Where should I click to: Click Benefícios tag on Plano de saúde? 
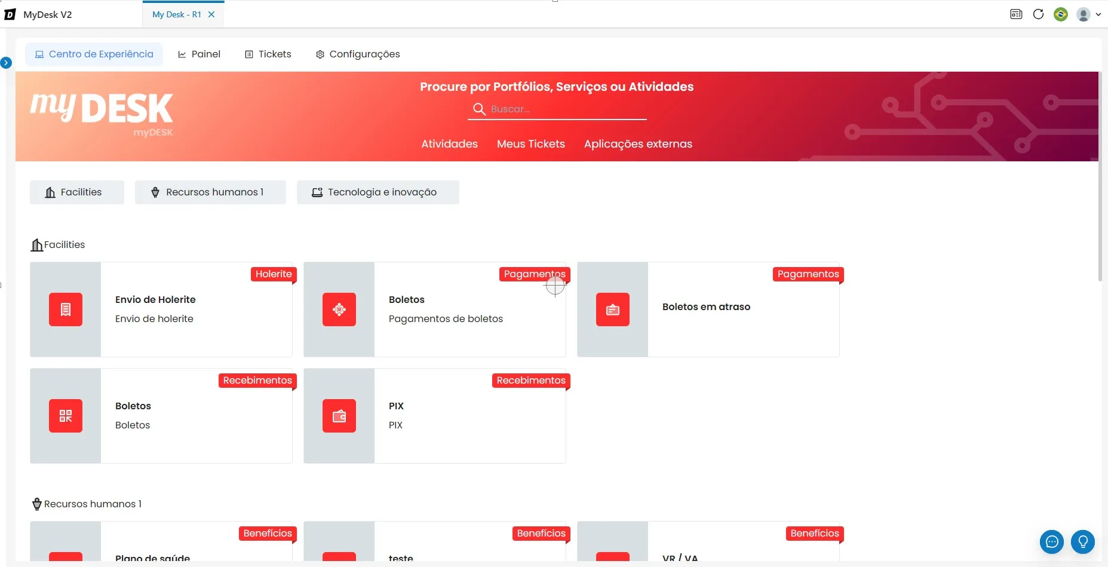coord(268,534)
